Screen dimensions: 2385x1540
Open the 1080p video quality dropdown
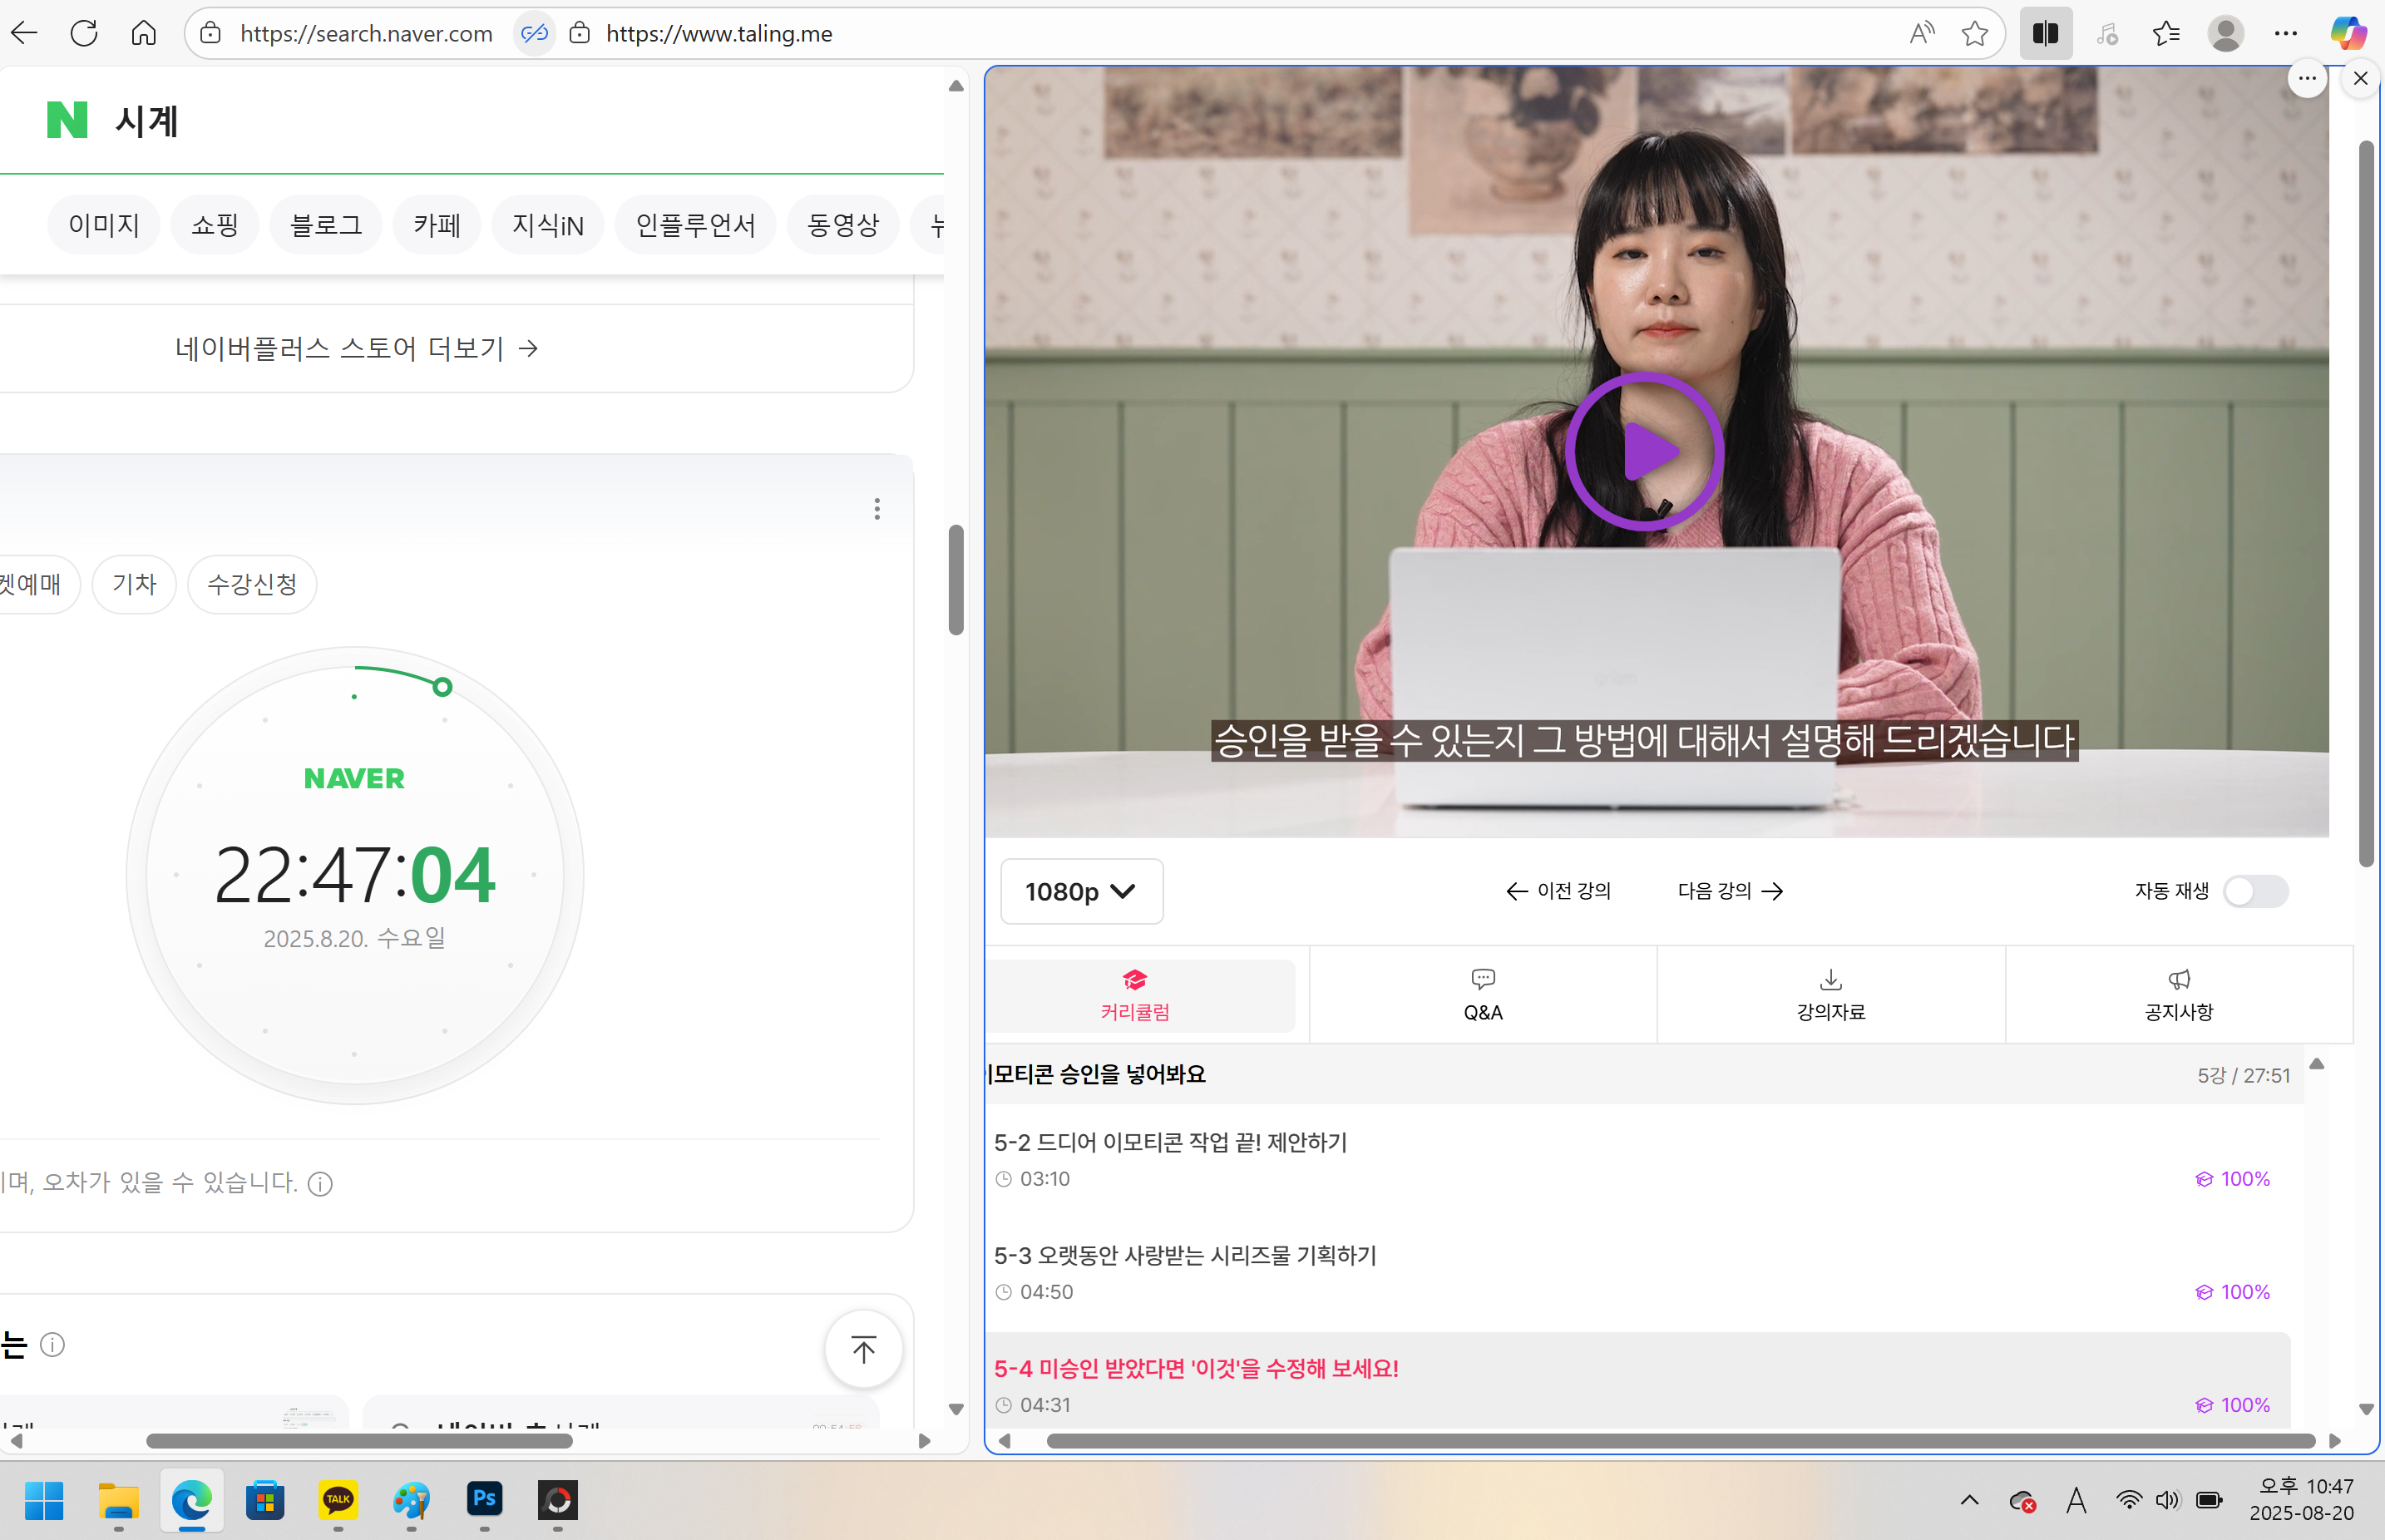pyautogui.click(x=1081, y=891)
